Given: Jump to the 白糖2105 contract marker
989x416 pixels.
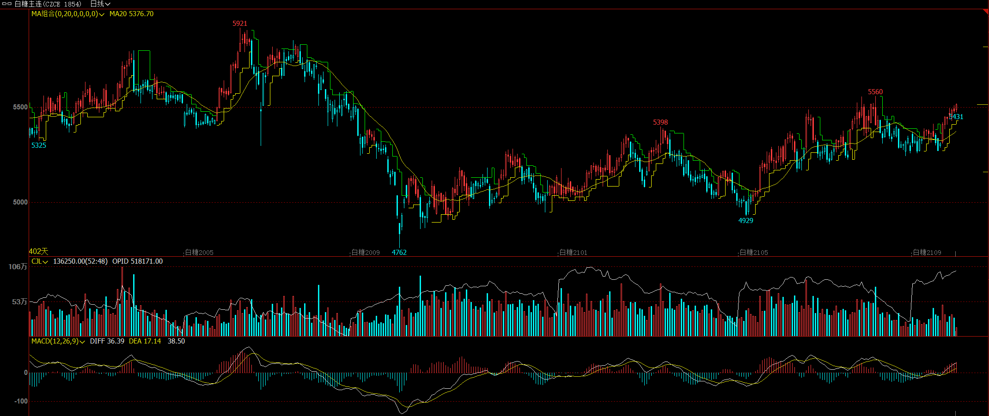Looking at the screenshot, I should [x=754, y=253].
